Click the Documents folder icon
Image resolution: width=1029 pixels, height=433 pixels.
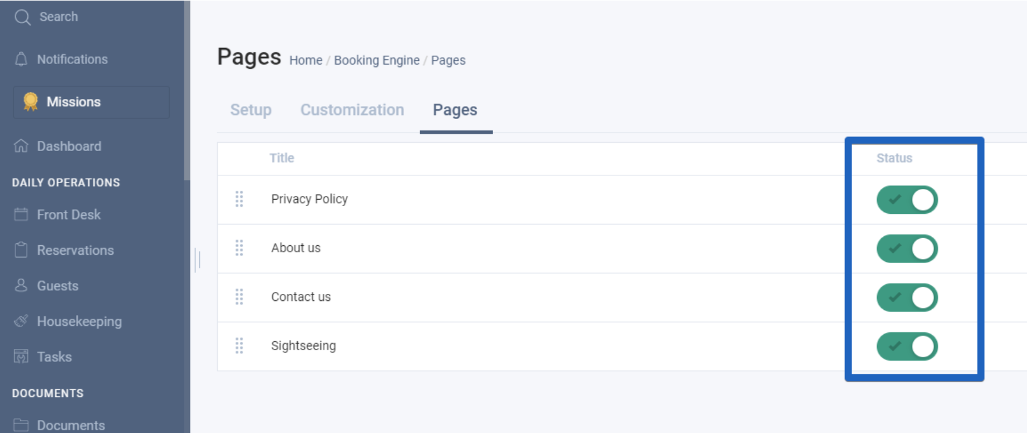21,425
